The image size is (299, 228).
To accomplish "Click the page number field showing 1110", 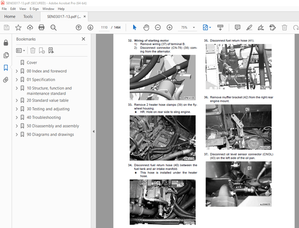I will [x=104, y=28].
